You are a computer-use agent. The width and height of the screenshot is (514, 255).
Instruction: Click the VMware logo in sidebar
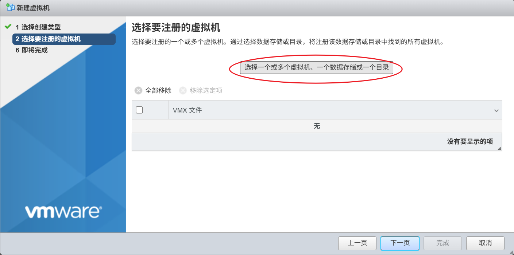(x=63, y=212)
